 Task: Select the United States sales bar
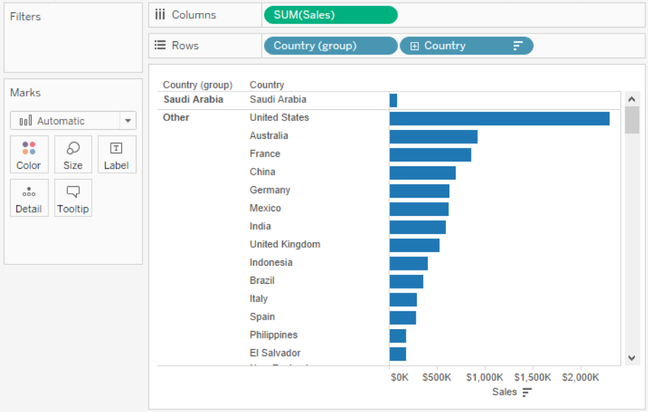coord(498,118)
